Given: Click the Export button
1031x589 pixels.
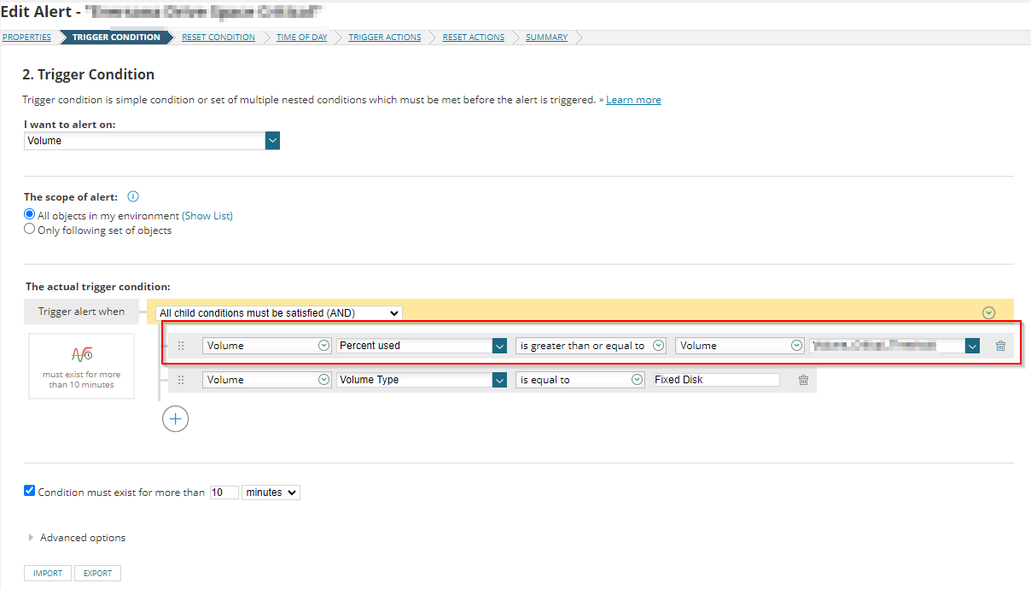Looking at the screenshot, I should point(97,573).
